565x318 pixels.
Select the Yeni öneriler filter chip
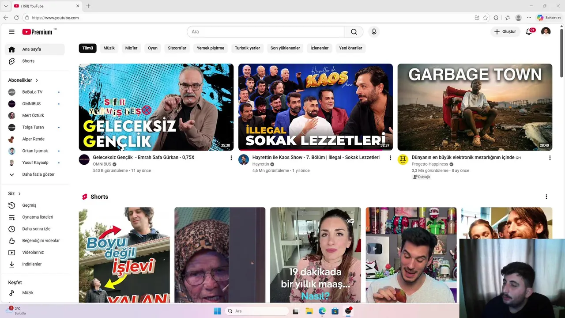point(350,48)
